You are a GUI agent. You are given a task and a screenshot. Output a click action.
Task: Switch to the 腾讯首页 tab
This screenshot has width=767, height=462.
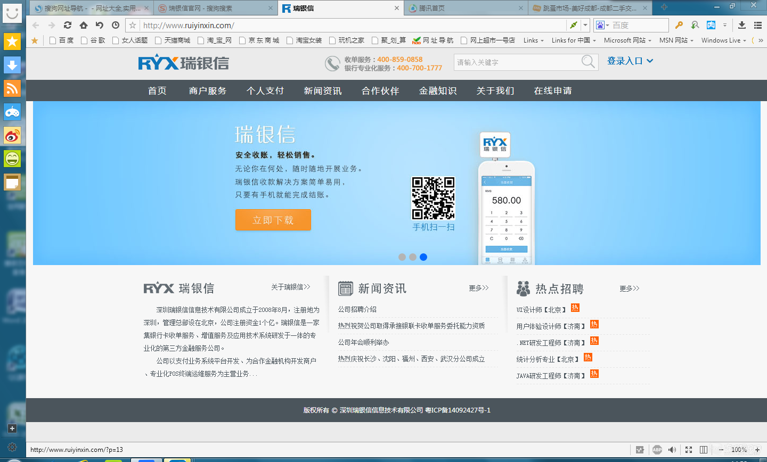pyautogui.click(x=465, y=8)
